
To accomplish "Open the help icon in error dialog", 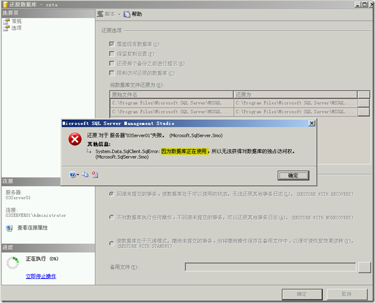I will pyautogui.click(x=72, y=175).
